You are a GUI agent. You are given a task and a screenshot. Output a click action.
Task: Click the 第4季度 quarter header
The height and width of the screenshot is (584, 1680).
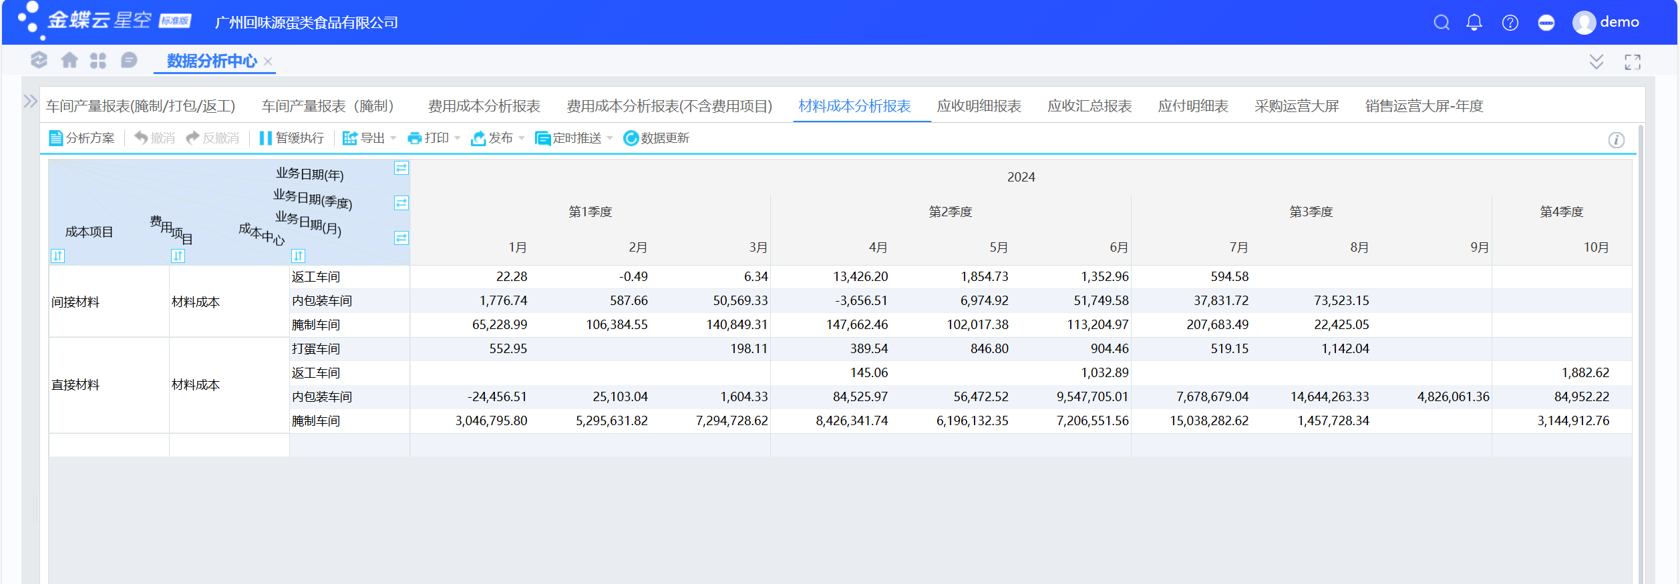[x=1562, y=212]
